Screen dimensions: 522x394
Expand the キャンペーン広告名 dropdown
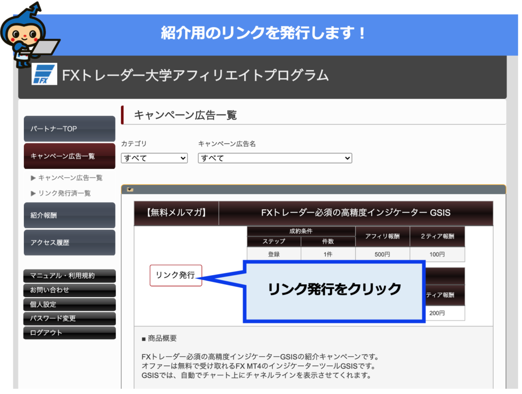click(x=275, y=158)
